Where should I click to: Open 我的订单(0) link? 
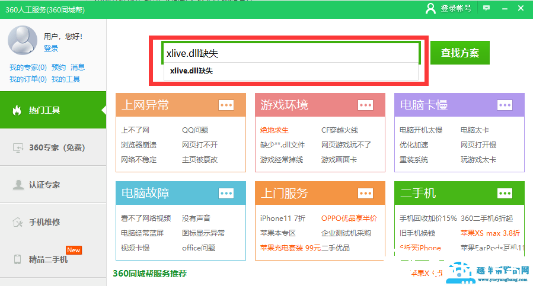pos(28,79)
